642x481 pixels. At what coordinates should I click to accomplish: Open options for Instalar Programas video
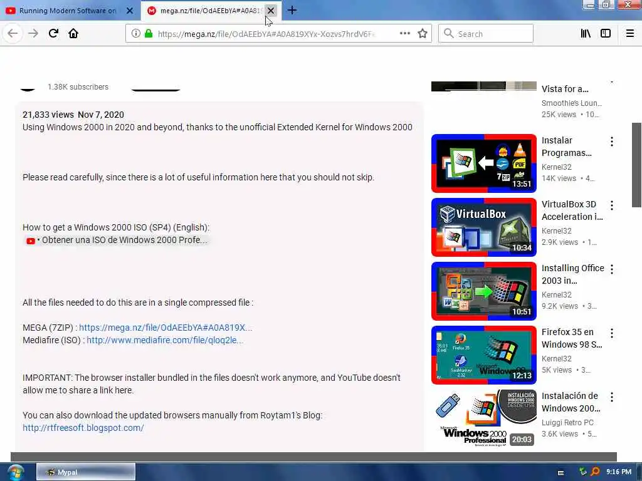[612, 142]
